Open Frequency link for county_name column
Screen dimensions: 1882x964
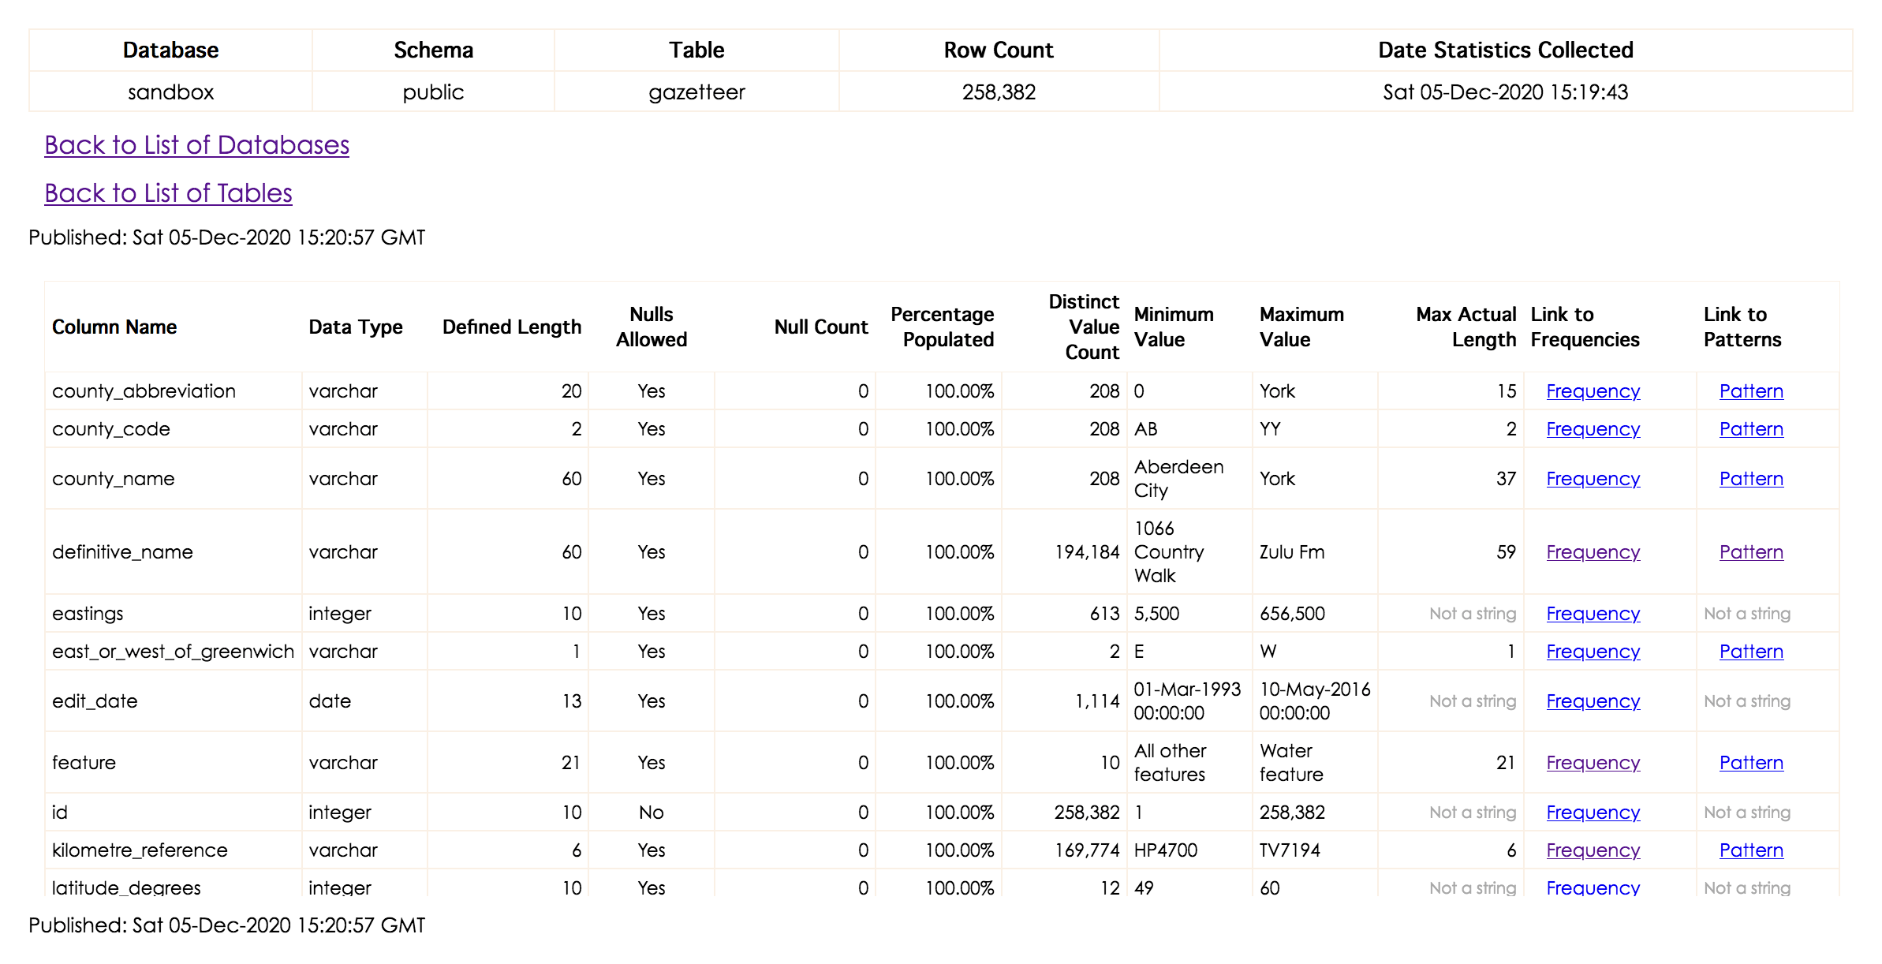1593,478
